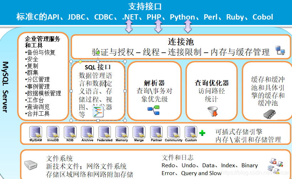Click the 文件系统 heading

59,159
